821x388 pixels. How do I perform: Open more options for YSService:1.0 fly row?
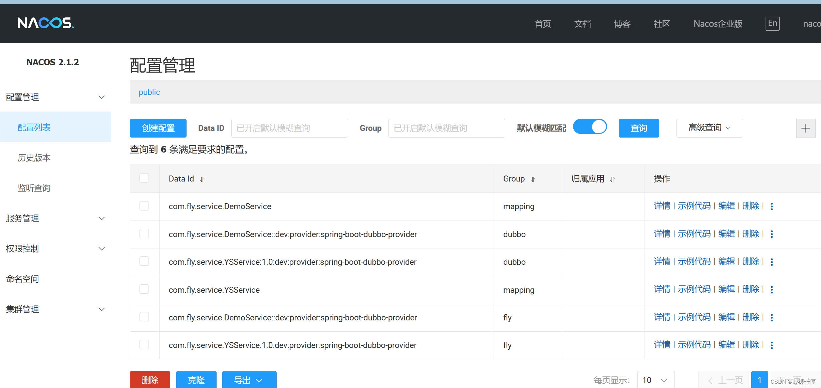[x=772, y=345]
